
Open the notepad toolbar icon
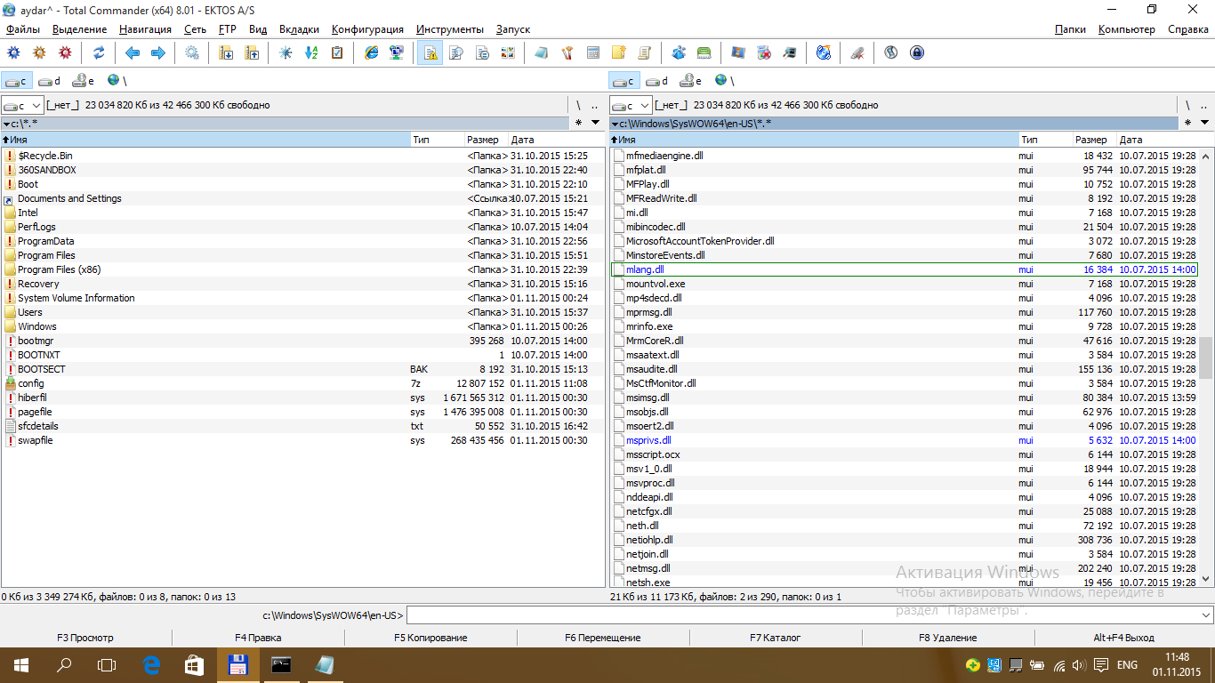[541, 52]
